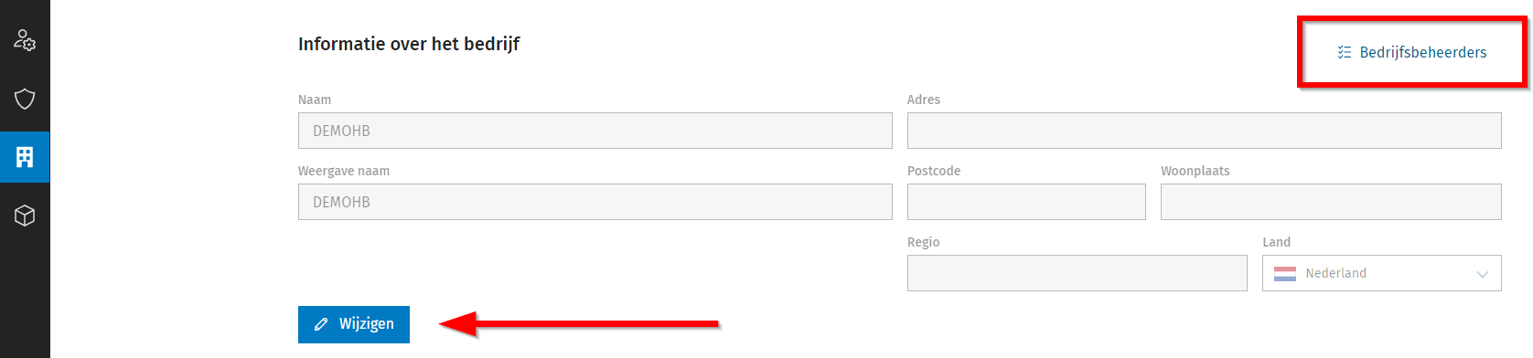Open the Nederland country selector
Image resolution: width=1533 pixels, height=358 pixels.
tap(1382, 273)
